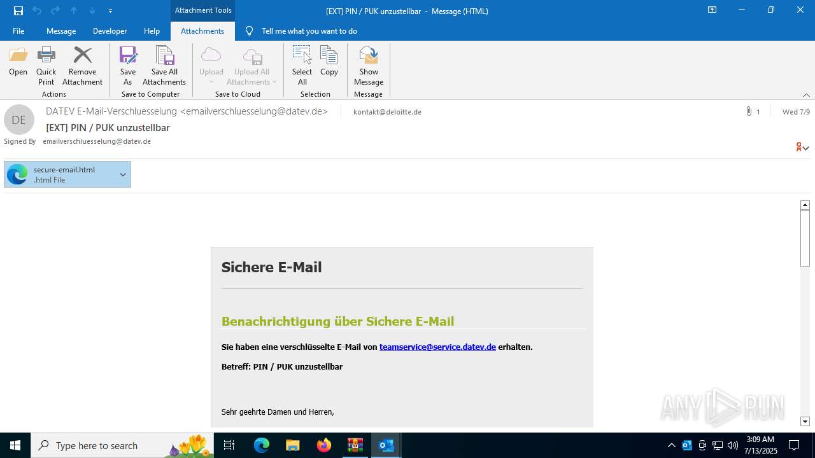This screenshot has width=815, height=458.
Task: Click the digital signature ribbon icon
Action: (x=799, y=147)
